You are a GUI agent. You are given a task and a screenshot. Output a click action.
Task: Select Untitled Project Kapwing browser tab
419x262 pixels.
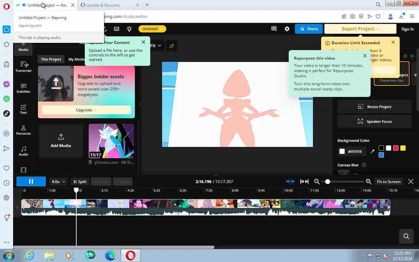point(46,5)
